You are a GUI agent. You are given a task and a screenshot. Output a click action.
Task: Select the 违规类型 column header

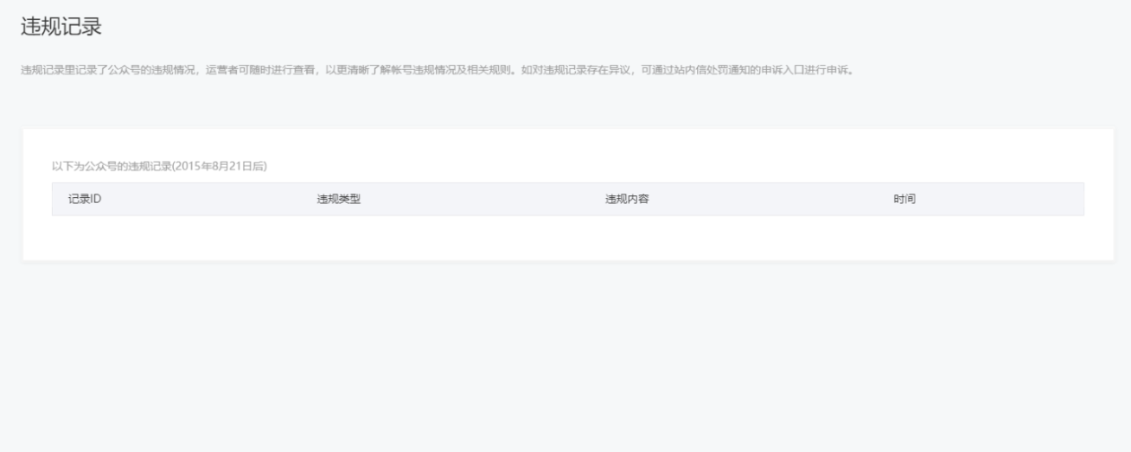coord(339,200)
